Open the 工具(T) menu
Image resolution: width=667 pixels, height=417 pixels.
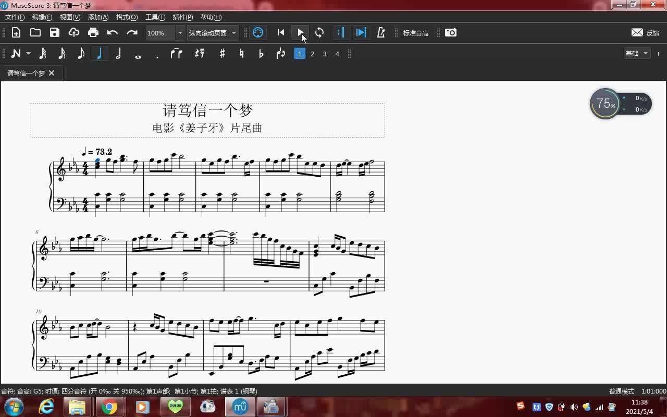point(155,17)
